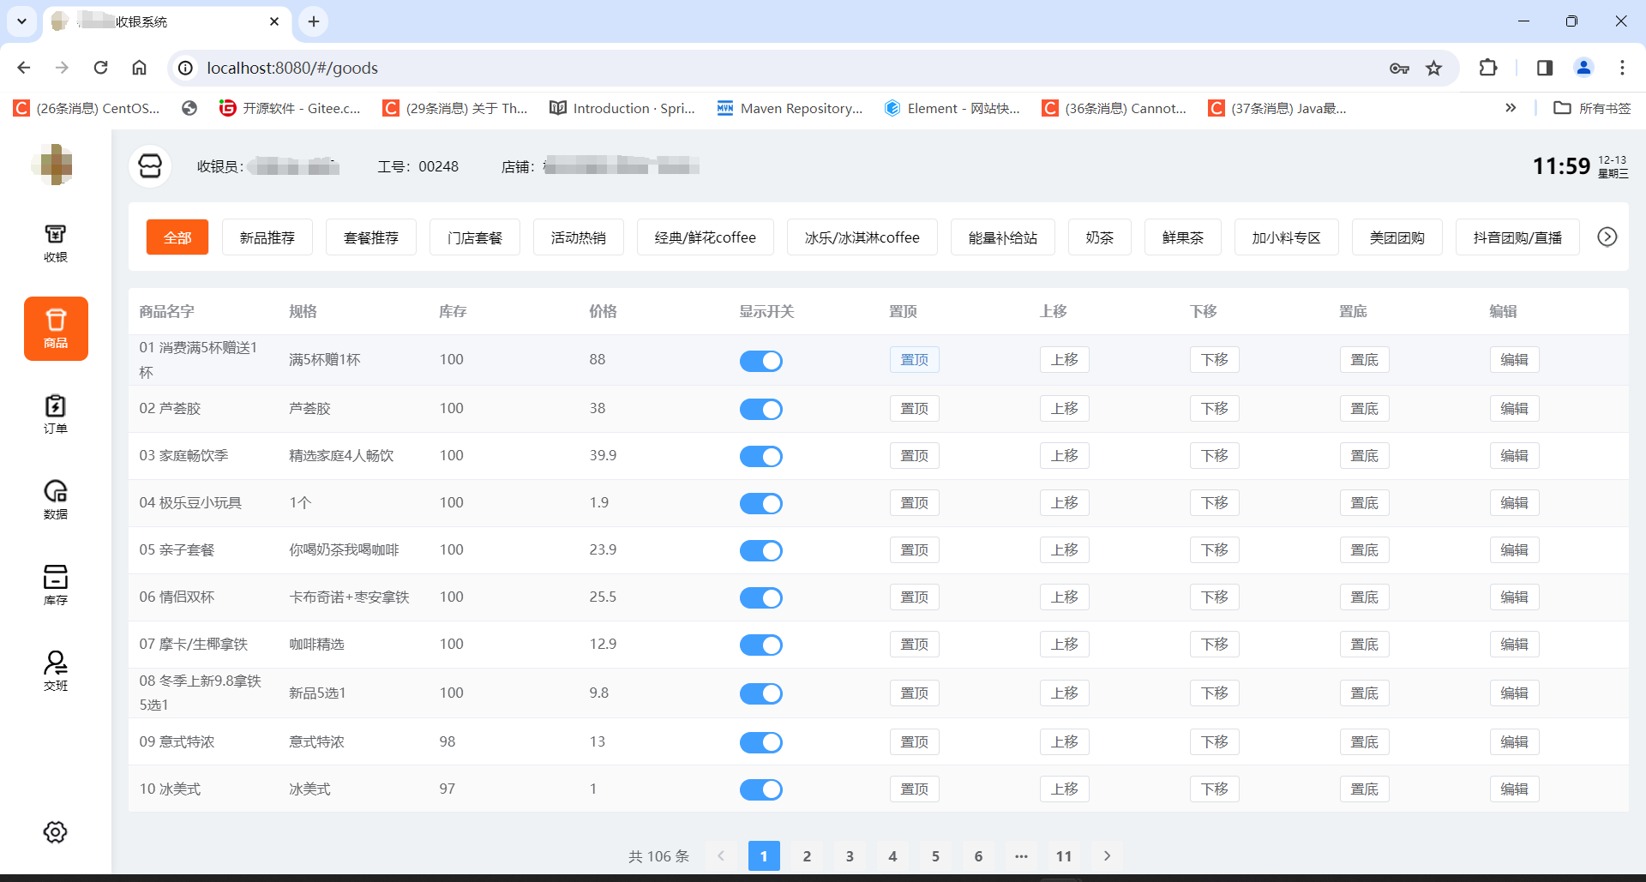Toggle display switch for 04 极乐豆小玩具
Image resolution: width=1646 pixels, height=882 pixels.
[761, 503]
